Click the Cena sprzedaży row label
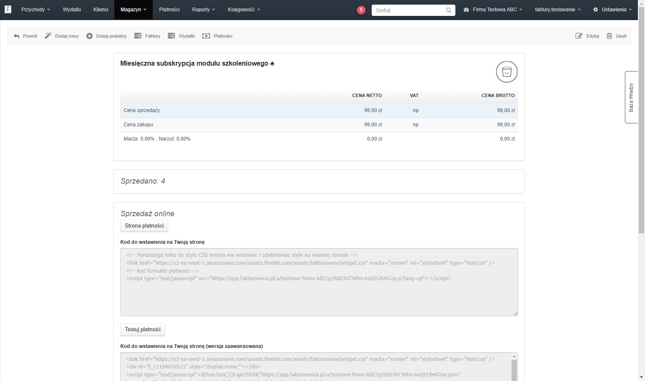The width and height of the screenshot is (645, 381). [141, 110]
